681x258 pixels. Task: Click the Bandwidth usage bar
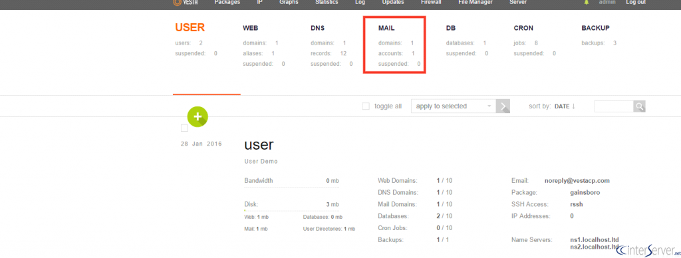pos(291,188)
